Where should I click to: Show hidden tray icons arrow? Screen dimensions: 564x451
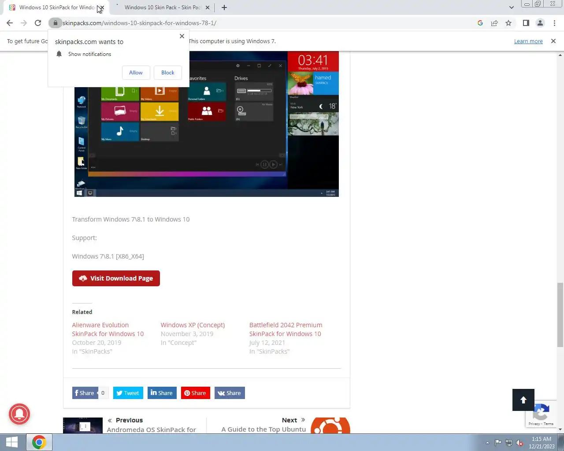tap(487, 443)
